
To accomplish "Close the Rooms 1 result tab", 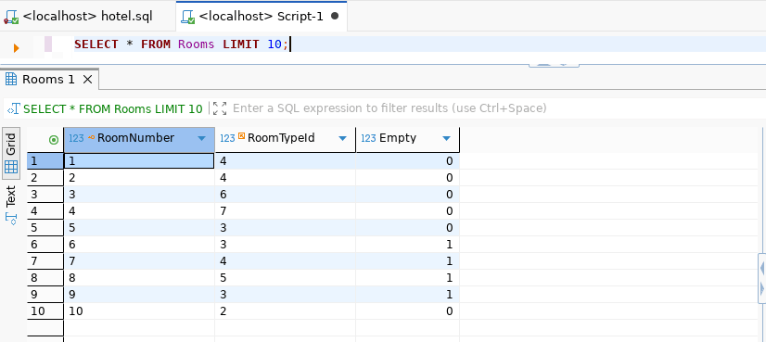I will [87, 79].
